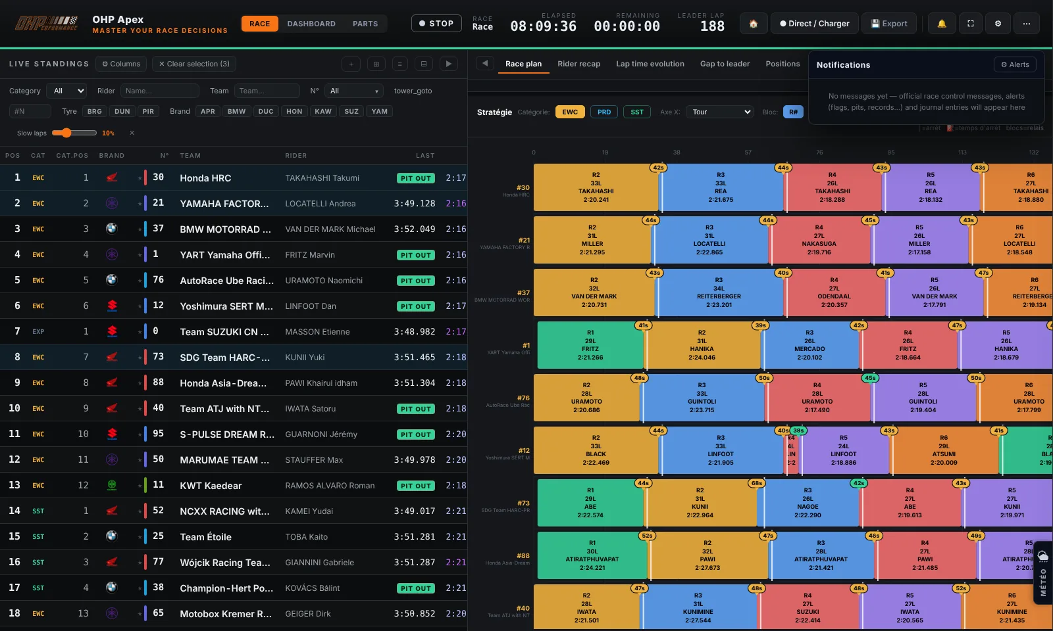
Task: Toggle the PIR tyre filter
Action: coord(148,112)
